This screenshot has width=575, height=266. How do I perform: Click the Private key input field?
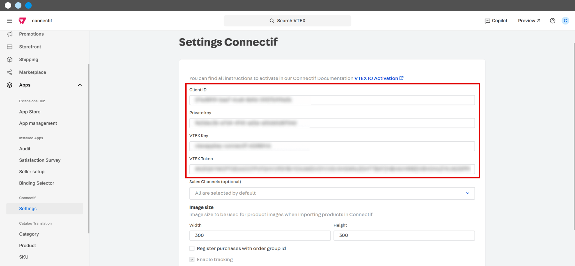[x=332, y=123]
